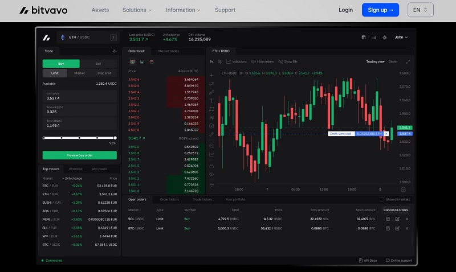Click the Sign up button
The width and height of the screenshot is (456, 272).
380,10
